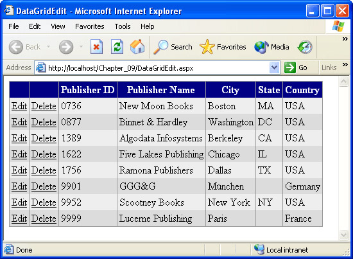Expand the address bar dropdown arrow

[274, 67]
